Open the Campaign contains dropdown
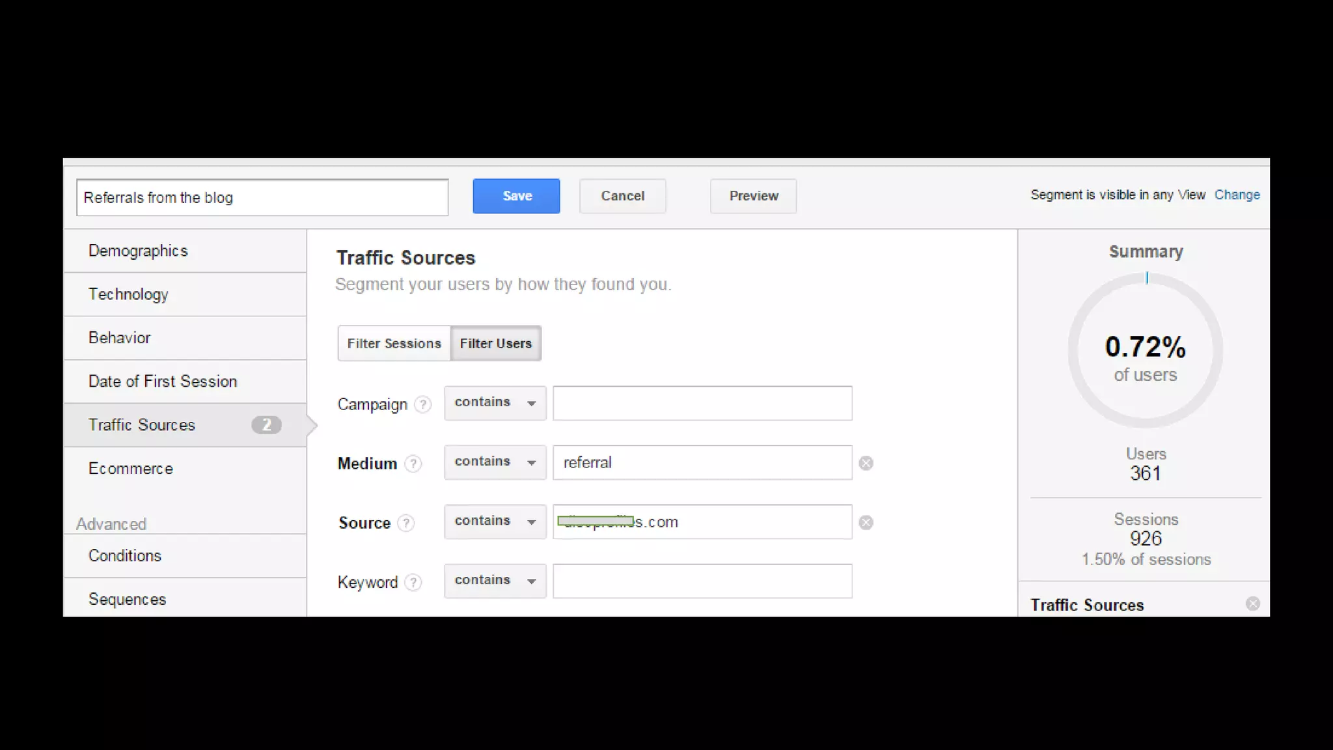1333x750 pixels. (495, 403)
